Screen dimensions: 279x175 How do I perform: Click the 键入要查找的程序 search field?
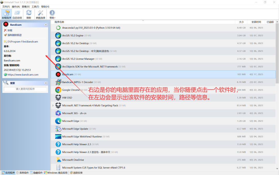coord(25,89)
